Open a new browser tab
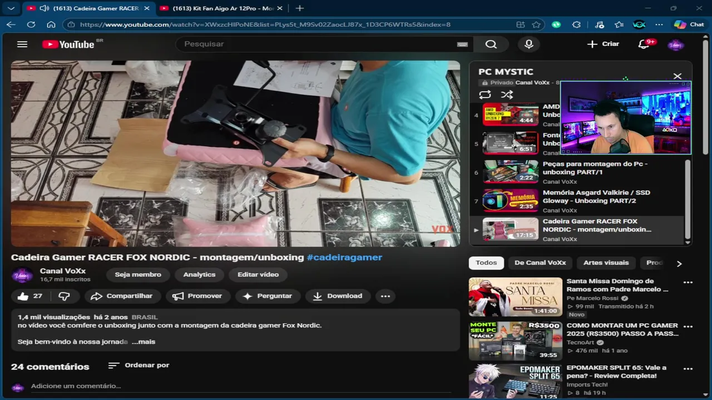712x400 pixels. (x=300, y=8)
